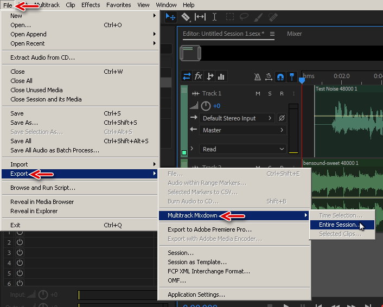Mute Track 1 with M button
This screenshot has height=307, width=383.
[x=258, y=93]
